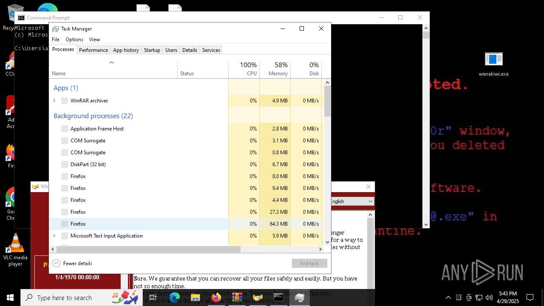Viewport: 544px width, 306px height.
Task: Open the Windows Start menu
Action: [10, 297]
